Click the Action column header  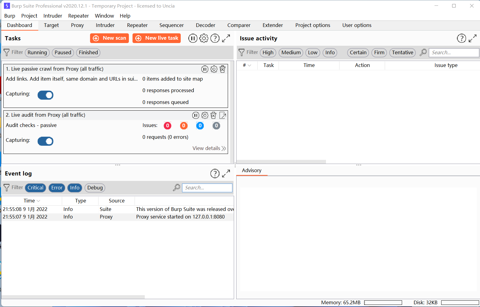tap(362, 65)
